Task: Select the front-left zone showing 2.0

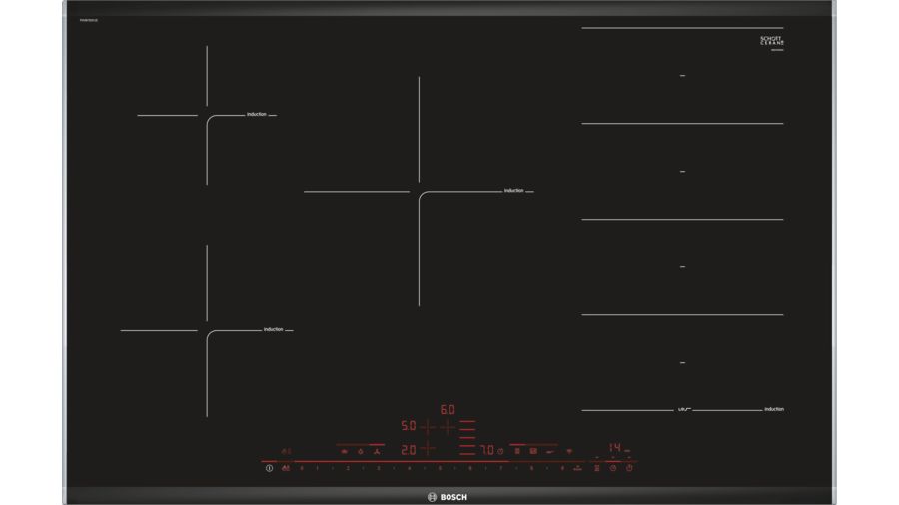Action: [x=408, y=450]
